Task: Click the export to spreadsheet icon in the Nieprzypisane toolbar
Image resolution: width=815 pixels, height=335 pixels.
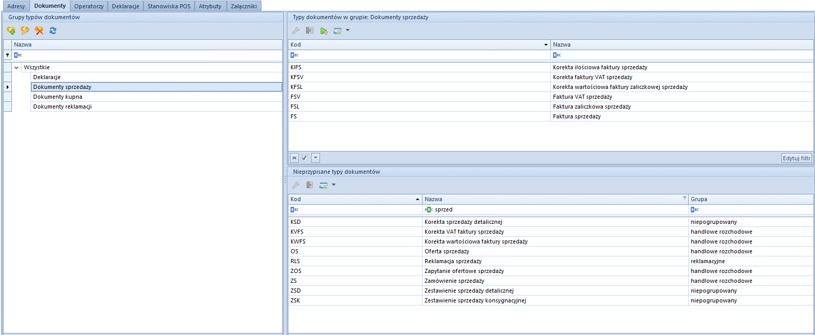Action: click(x=324, y=185)
